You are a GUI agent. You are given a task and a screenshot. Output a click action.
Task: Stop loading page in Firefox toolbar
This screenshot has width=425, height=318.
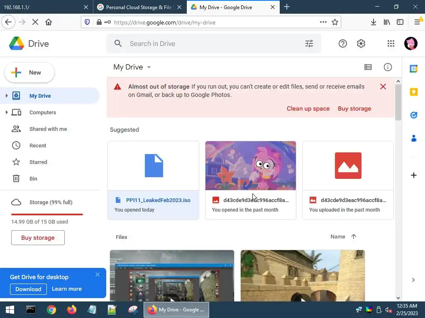[35, 22]
